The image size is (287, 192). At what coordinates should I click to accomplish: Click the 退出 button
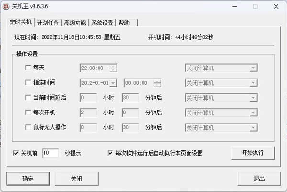tap(259, 179)
